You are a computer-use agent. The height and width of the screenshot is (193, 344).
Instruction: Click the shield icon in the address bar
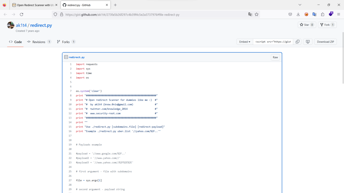coord(55,14)
